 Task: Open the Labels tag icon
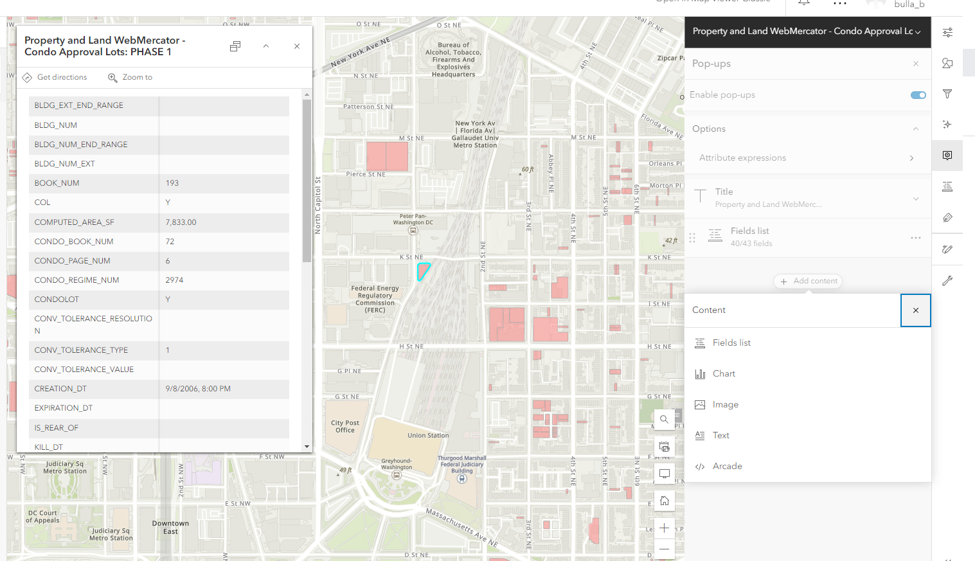click(x=947, y=218)
